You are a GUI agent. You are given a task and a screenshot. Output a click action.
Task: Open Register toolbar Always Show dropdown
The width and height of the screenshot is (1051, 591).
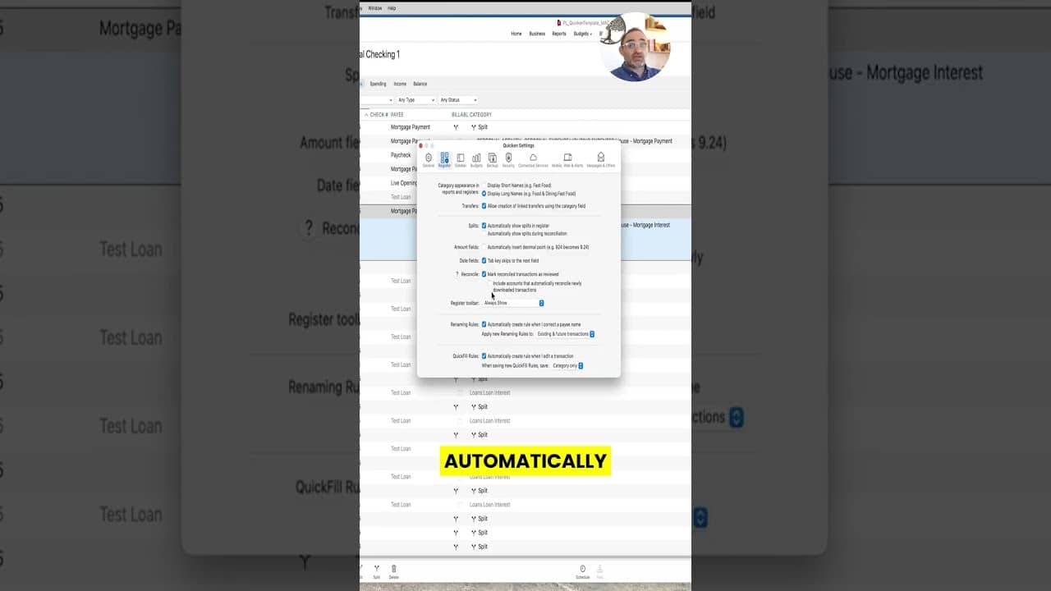[513, 303]
